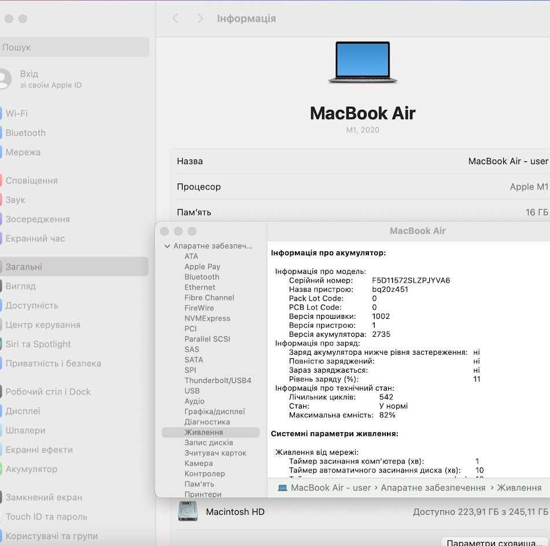Open Приватність і безпека settings
Screen dimensions: 550x546
pos(53,363)
